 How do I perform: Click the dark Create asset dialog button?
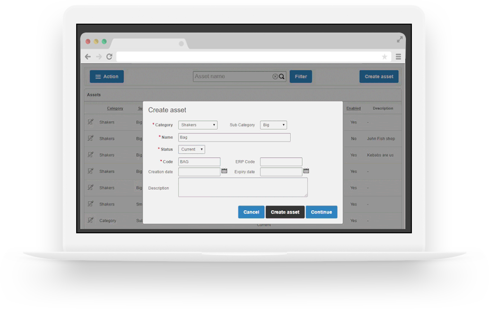(x=285, y=212)
